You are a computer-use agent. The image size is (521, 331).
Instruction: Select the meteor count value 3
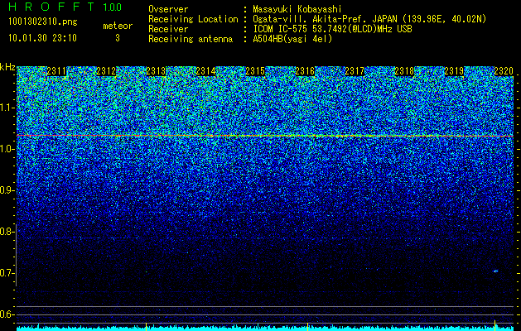click(118, 38)
